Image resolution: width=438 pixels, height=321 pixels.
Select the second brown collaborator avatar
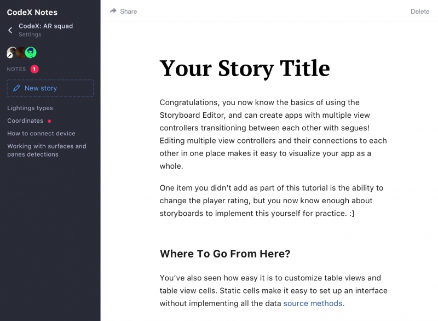[x=21, y=53]
